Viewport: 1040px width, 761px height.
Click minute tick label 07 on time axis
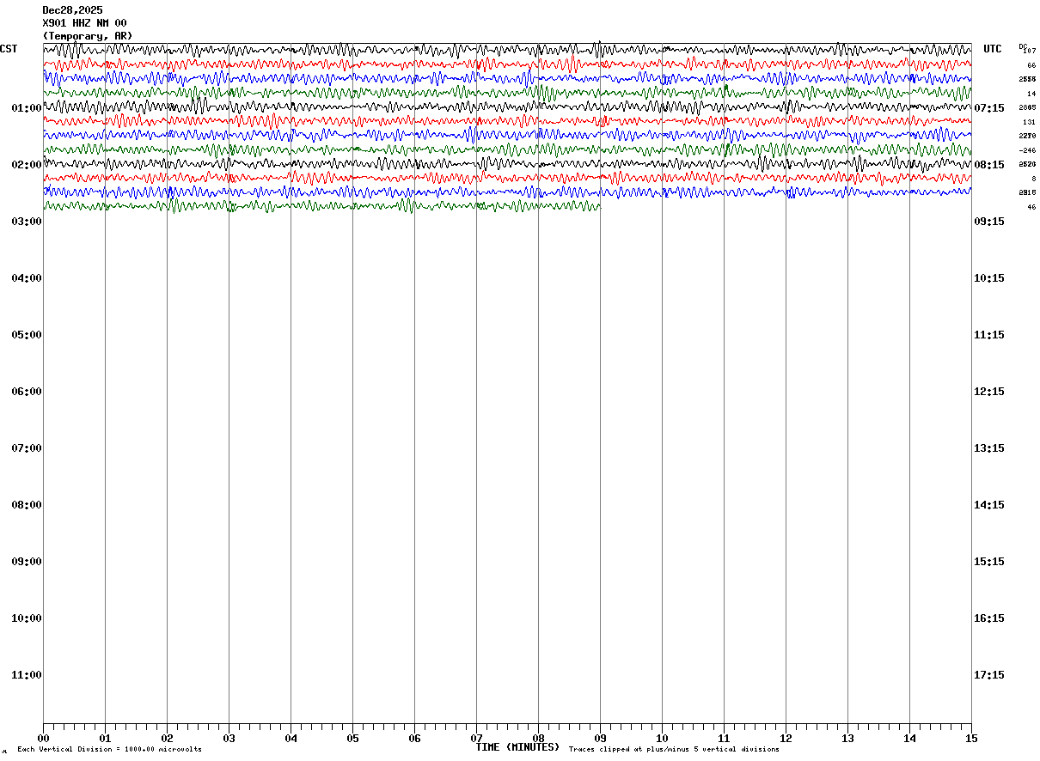pos(476,738)
